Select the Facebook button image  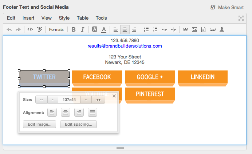(97, 78)
